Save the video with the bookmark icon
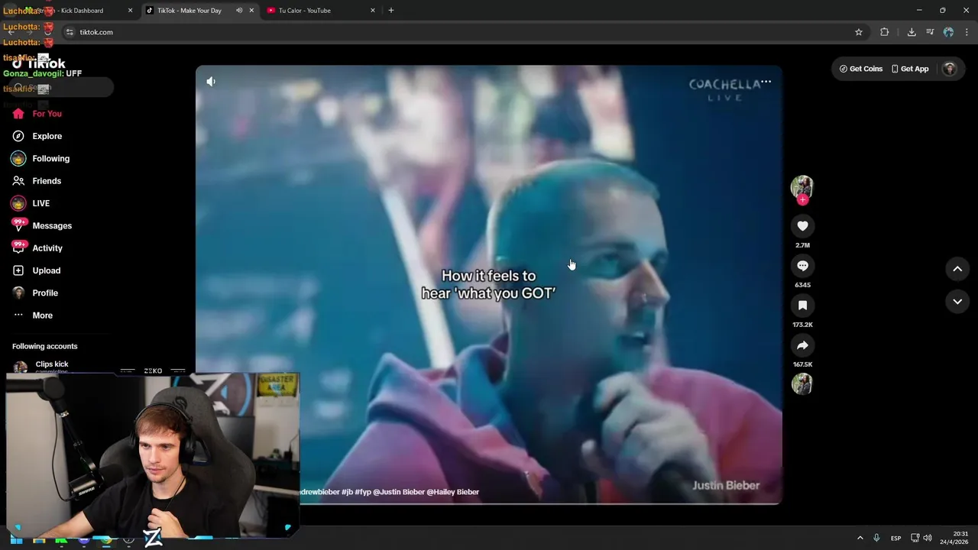 [802, 306]
